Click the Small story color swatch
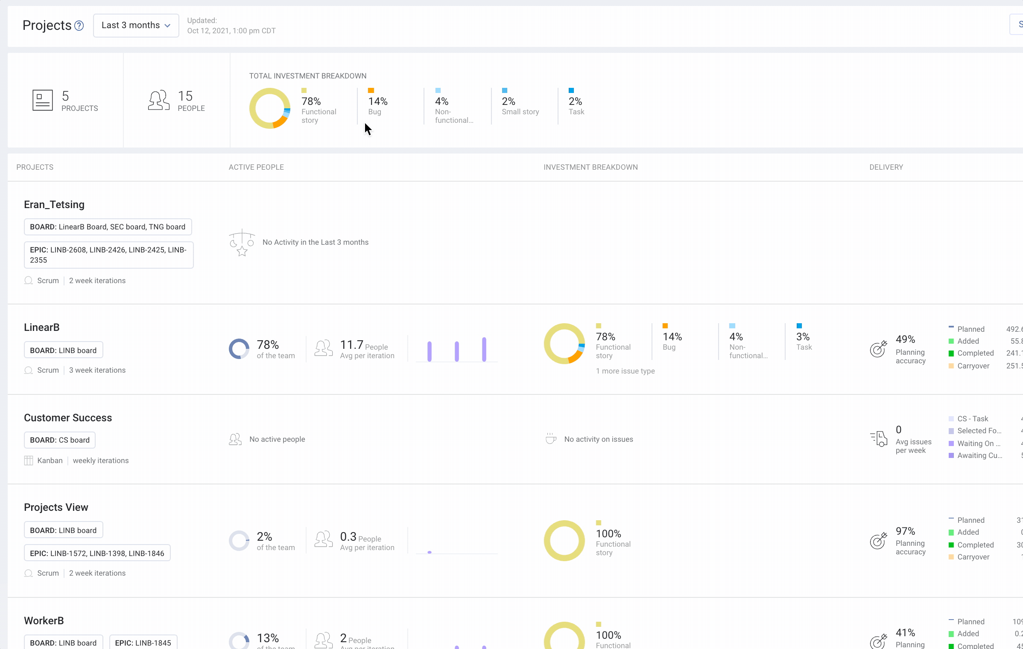Image resolution: width=1023 pixels, height=649 pixels. point(505,90)
